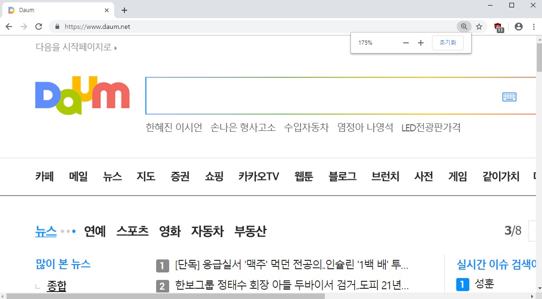Search suggested term 염정아 나영석
Image resolution: width=542 pixels, height=299 pixels.
365,128
